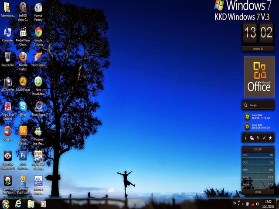Show hidden tray icons arrow

point(243,204)
